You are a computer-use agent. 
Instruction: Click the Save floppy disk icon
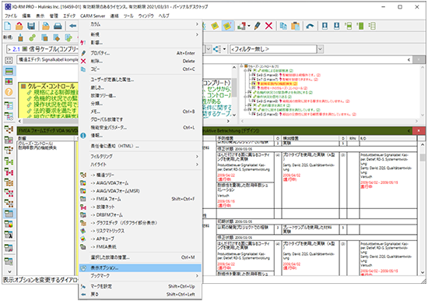[x=31, y=26]
